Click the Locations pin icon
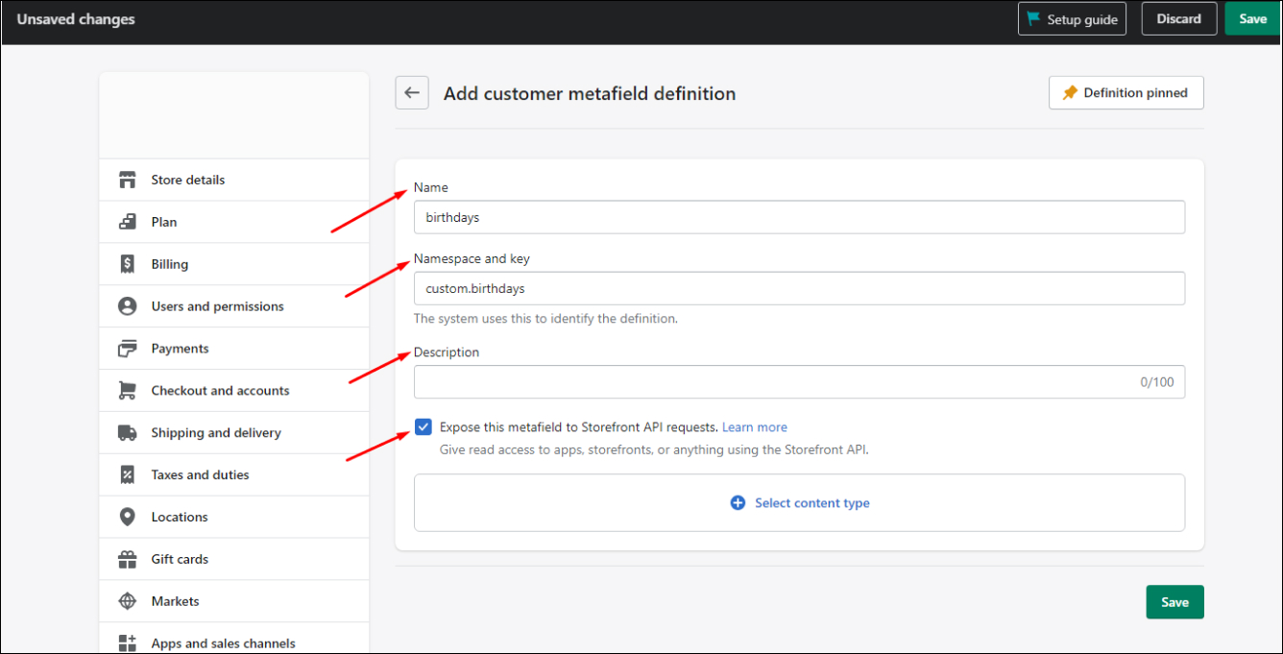This screenshot has height=654, width=1283. tap(127, 517)
